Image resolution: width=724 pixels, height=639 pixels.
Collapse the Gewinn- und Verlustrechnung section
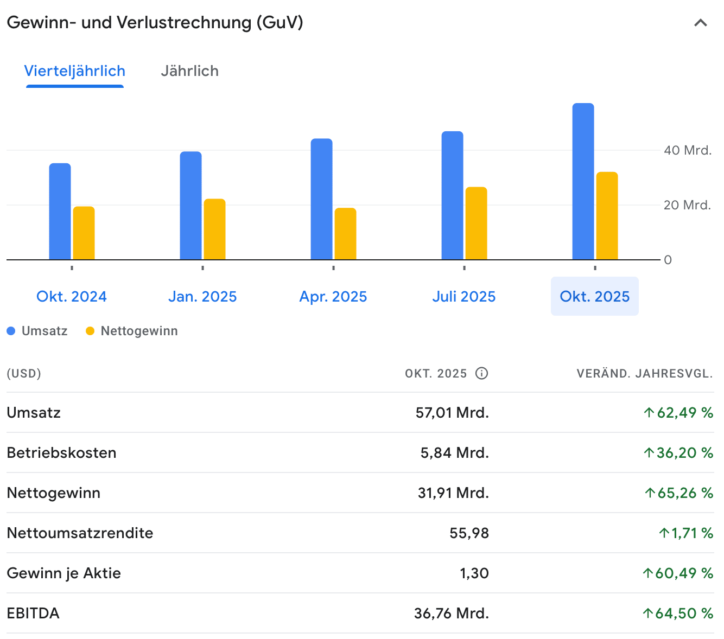point(700,23)
